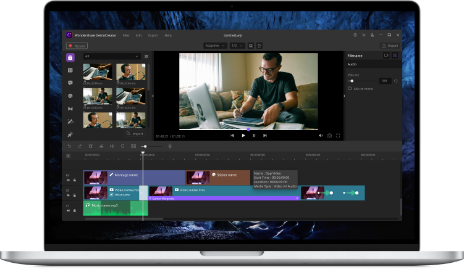Click the Import media button
This screenshot has width=464, height=272.
[135, 134]
